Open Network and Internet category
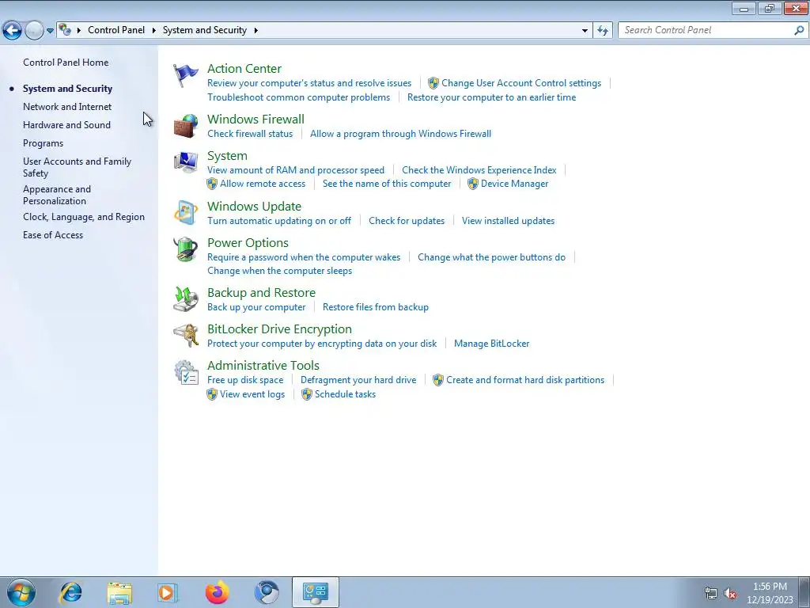The height and width of the screenshot is (608, 810). point(67,107)
